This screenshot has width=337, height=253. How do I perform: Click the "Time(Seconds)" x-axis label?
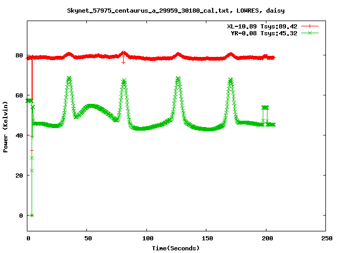click(x=176, y=248)
